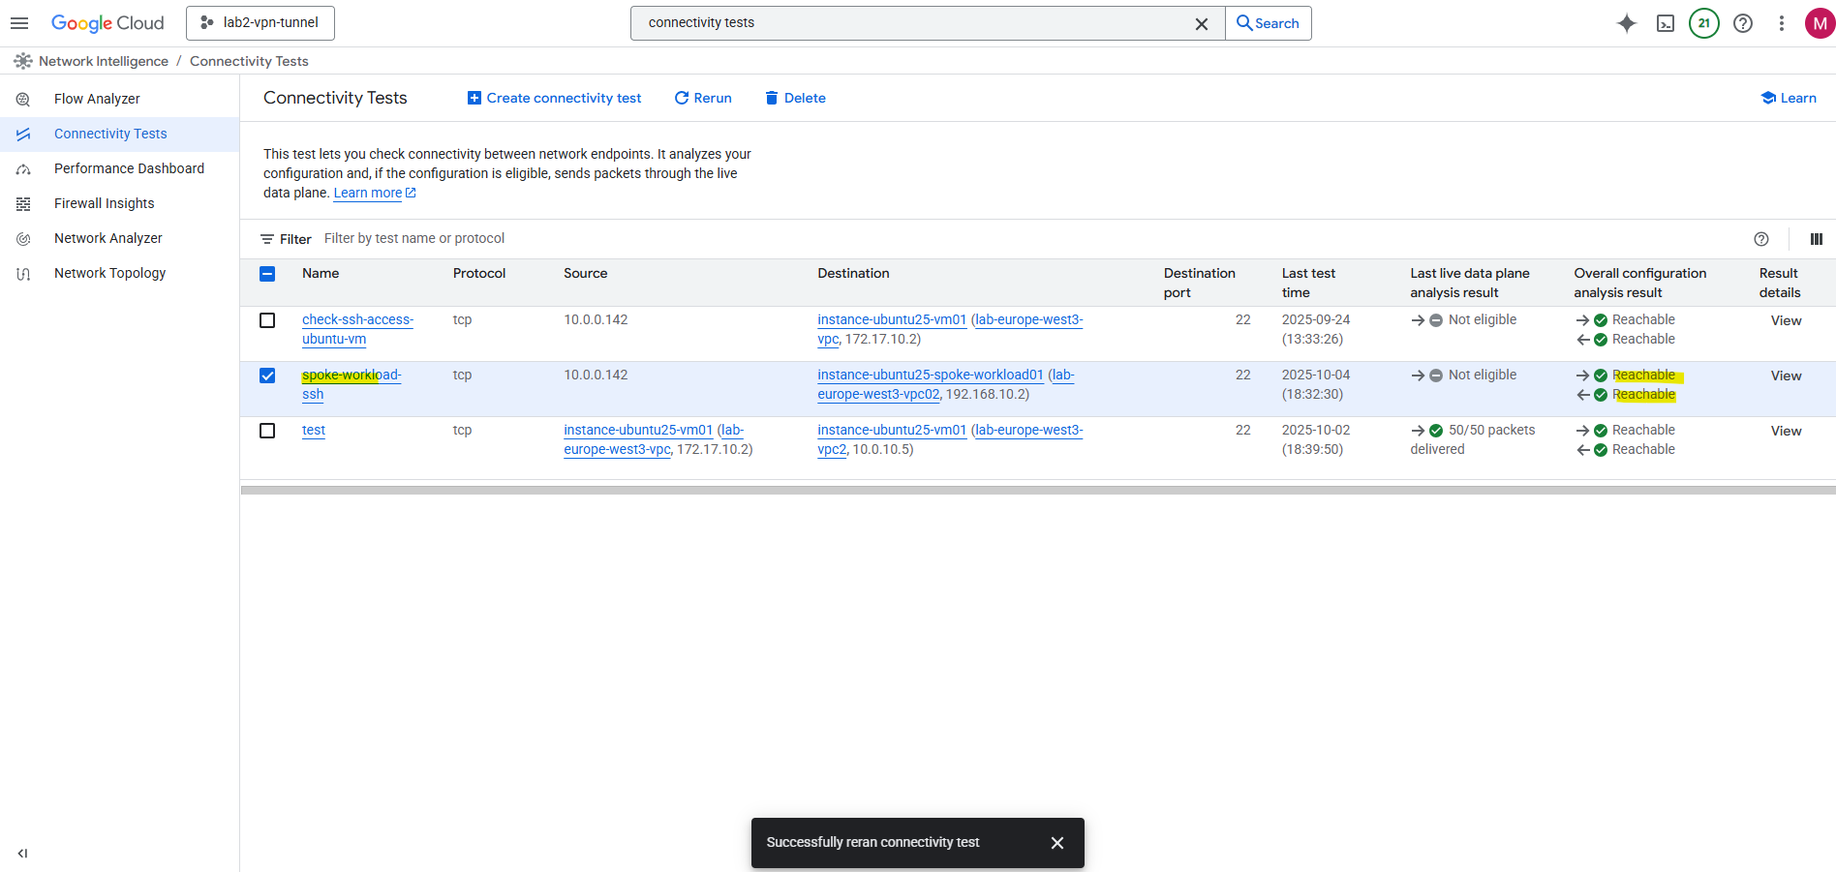Toggle the select-all checkbox in table header
This screenshot has width=1836, height=872.
coord(267,274)
